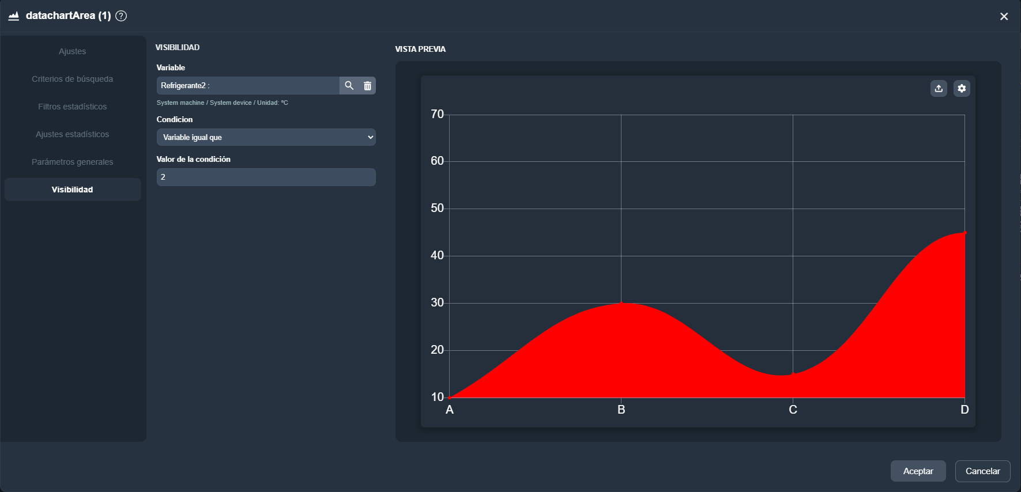Click the help icon beside datachartArea title
The height and width of the screenshot is (492, 1021).
click(121, 16)
